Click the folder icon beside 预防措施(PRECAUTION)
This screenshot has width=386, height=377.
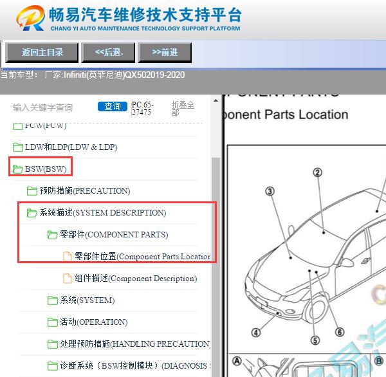32,191
